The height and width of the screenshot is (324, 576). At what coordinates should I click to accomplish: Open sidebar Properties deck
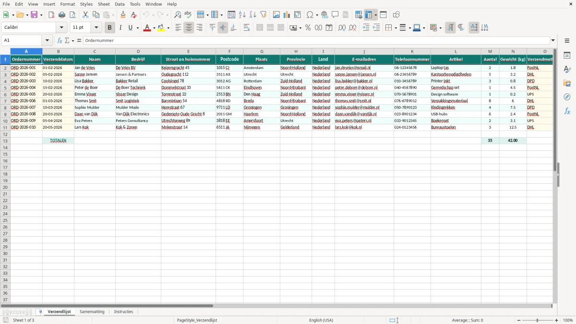coord(567,56)
